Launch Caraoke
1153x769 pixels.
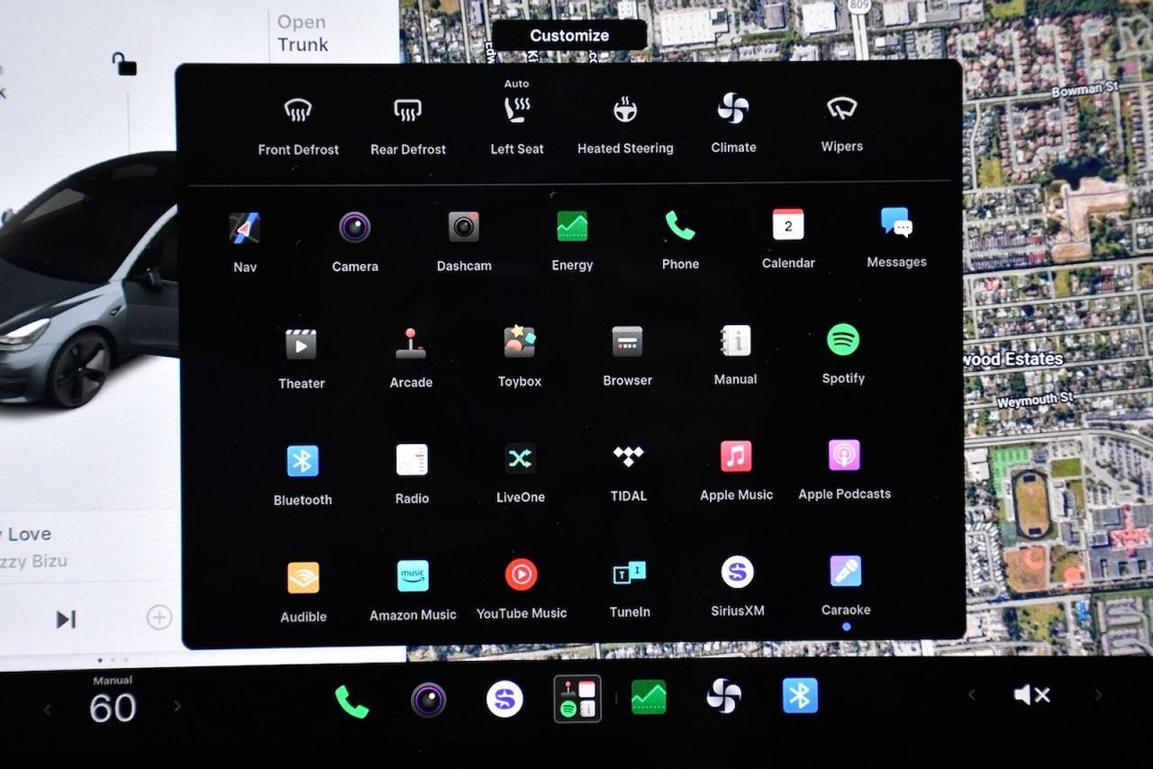(x=846, y=585)
